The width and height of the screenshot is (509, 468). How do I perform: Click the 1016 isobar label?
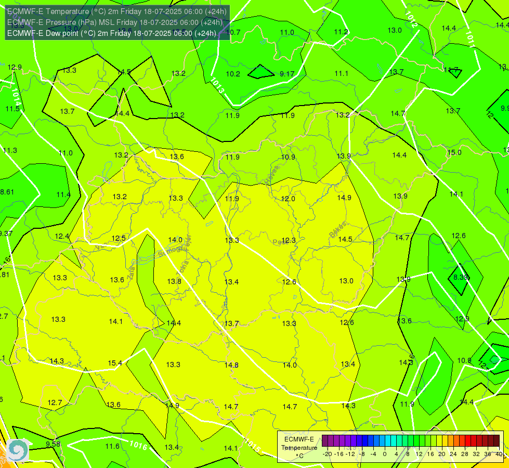138,445
